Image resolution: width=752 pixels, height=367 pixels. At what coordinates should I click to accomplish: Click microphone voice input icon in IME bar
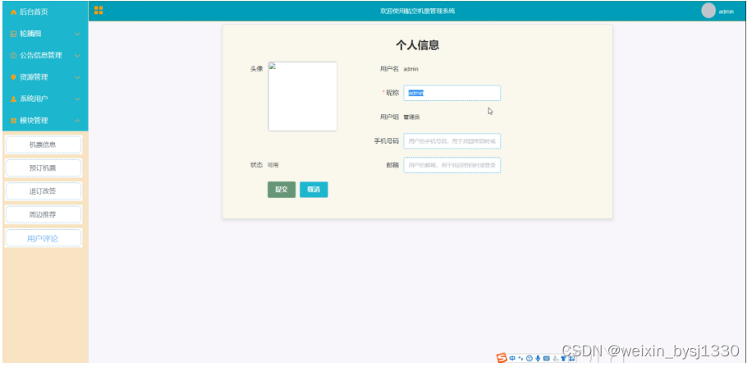[538, 358]
